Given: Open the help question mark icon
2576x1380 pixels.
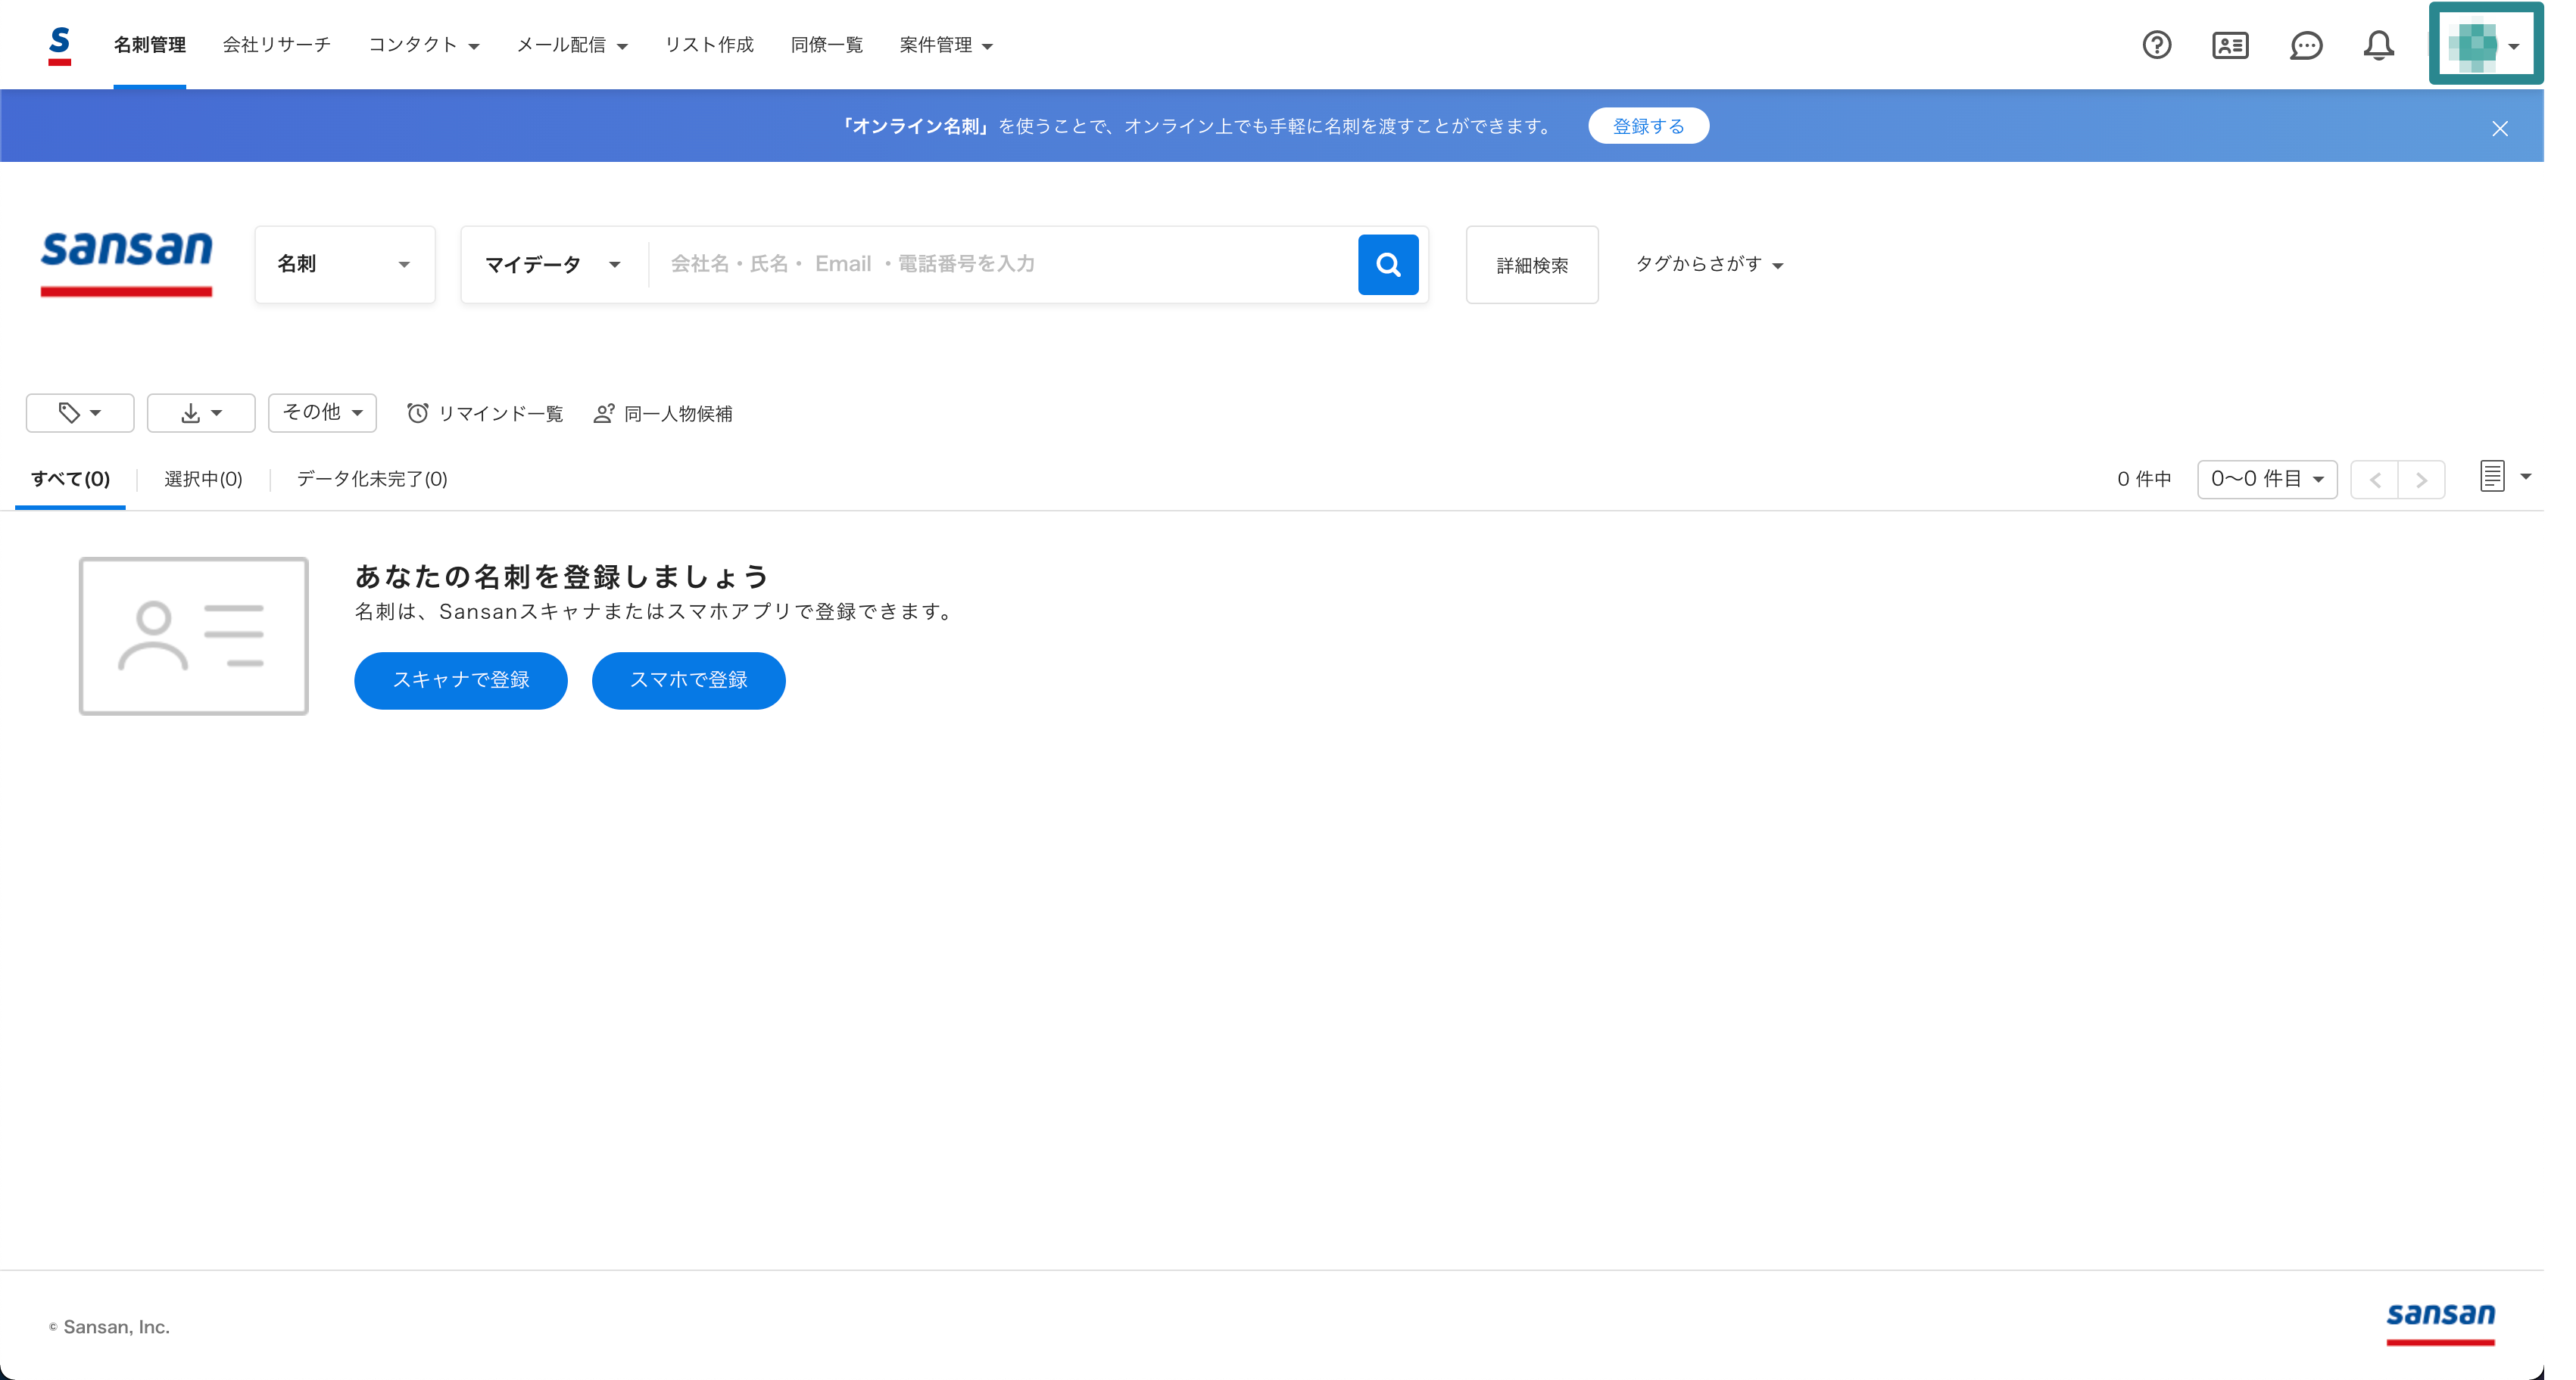Looking at the screenshot, I should (2157, 45).
